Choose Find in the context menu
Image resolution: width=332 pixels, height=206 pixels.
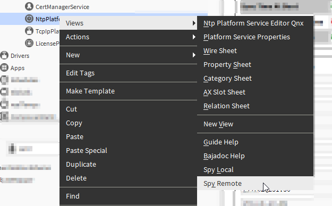point(129,196)
